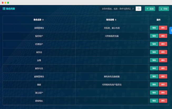The height and width of the screenshot is (109, 172).
Task: Delete the 运维 role
Action: [163, 60]
